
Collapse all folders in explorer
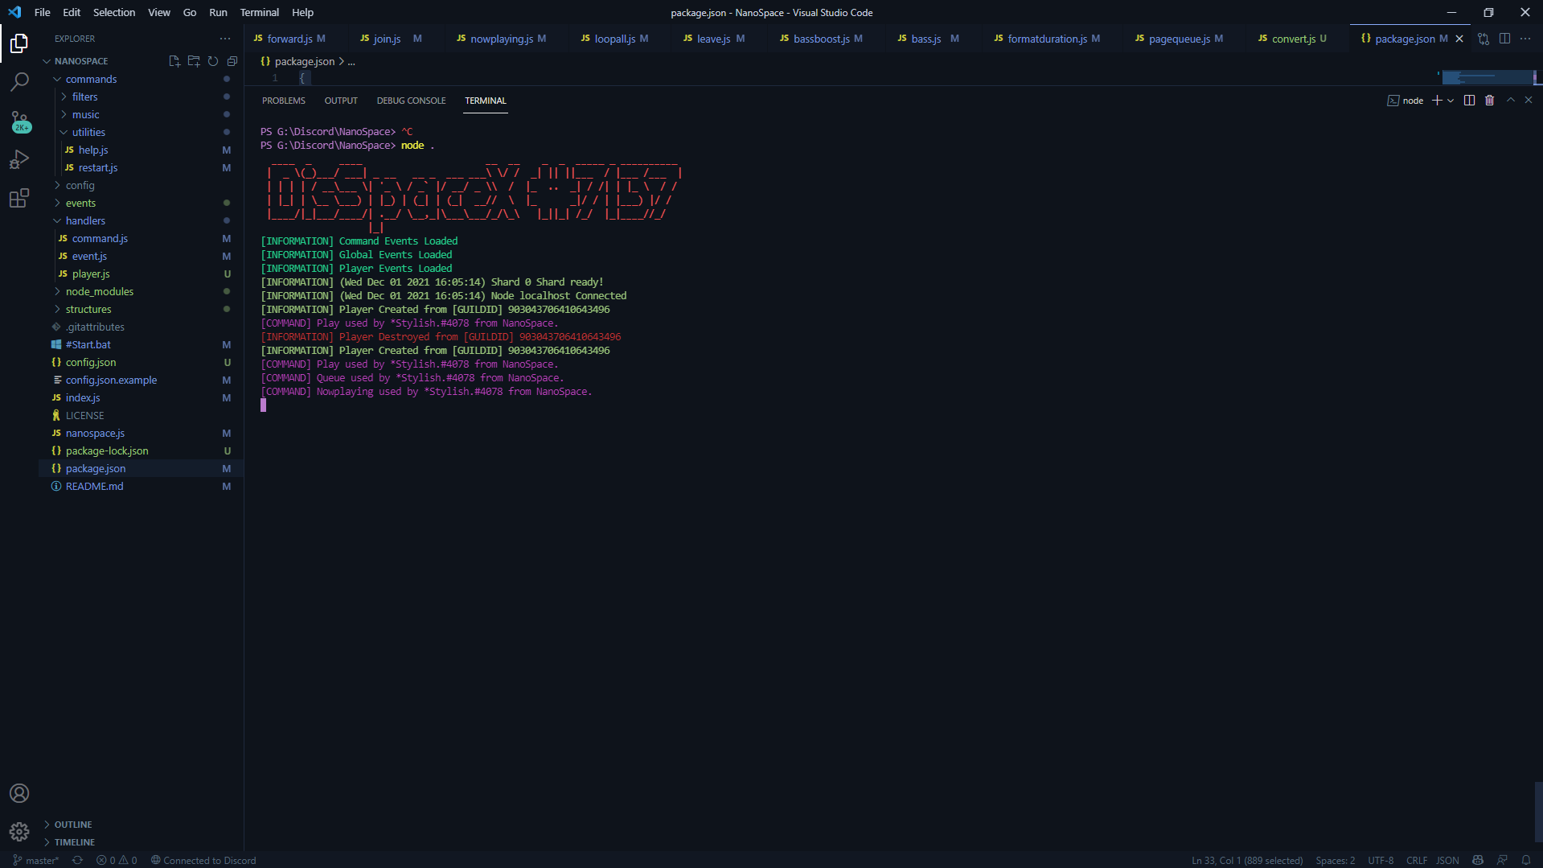232,61
